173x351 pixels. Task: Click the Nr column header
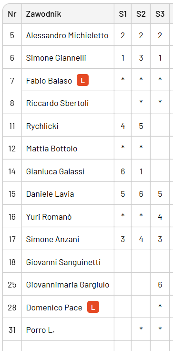coord(12,14)
